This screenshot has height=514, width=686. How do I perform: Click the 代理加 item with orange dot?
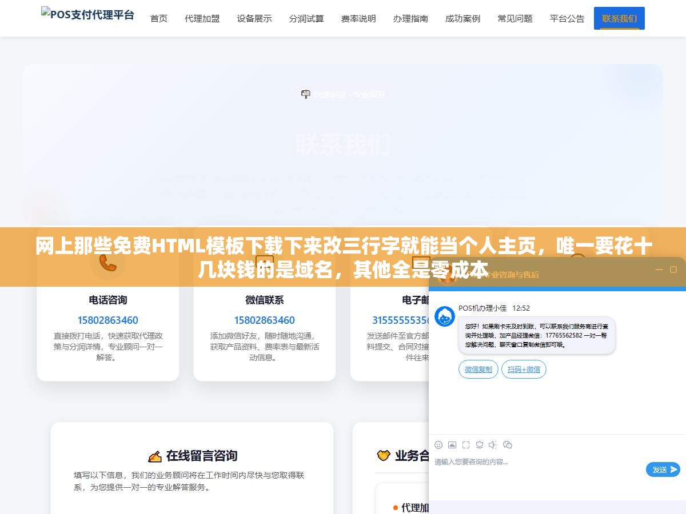coord(411,508)
